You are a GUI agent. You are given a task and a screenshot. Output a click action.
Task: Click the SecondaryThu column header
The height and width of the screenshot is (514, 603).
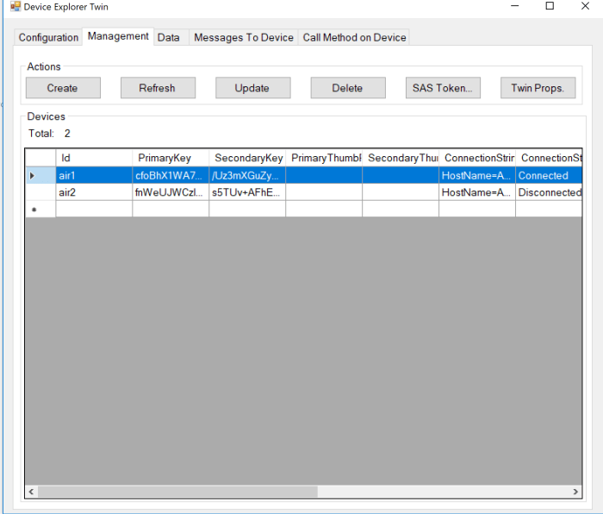[401, 158]
